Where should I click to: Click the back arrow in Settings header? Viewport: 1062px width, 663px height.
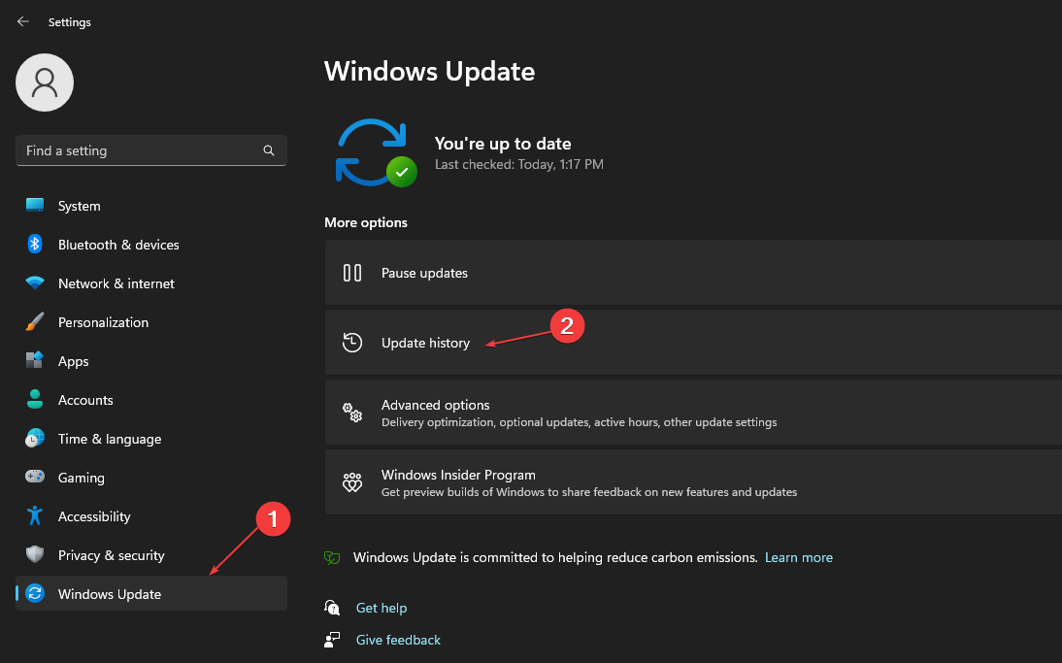(23, 21)
